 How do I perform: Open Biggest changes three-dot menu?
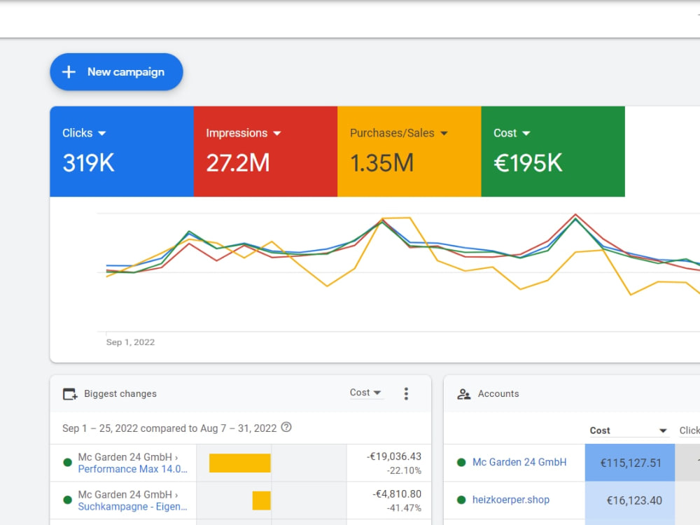tap(406, 393)
